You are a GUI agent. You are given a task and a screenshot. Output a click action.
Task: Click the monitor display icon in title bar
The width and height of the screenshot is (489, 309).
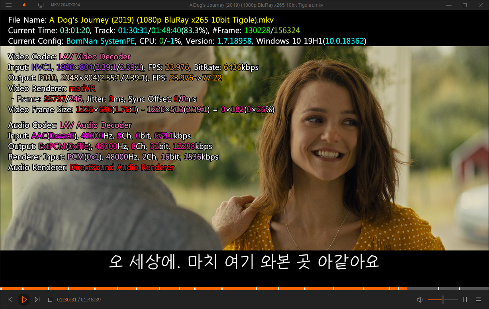[x=41, y=5]
